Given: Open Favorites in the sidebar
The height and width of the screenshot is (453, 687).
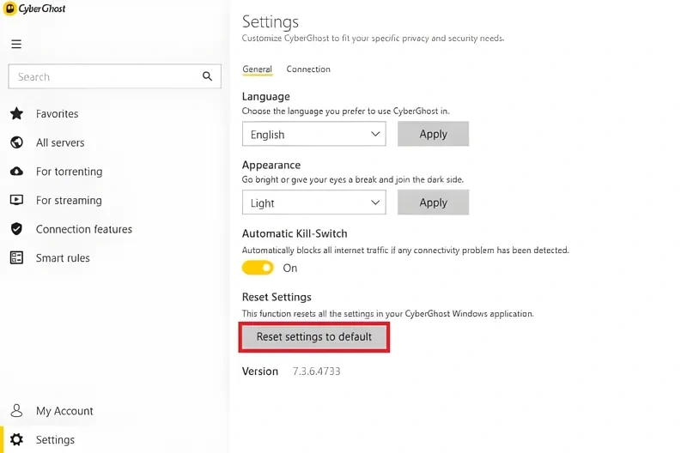Looking at the screenshot, I should 57,114.
